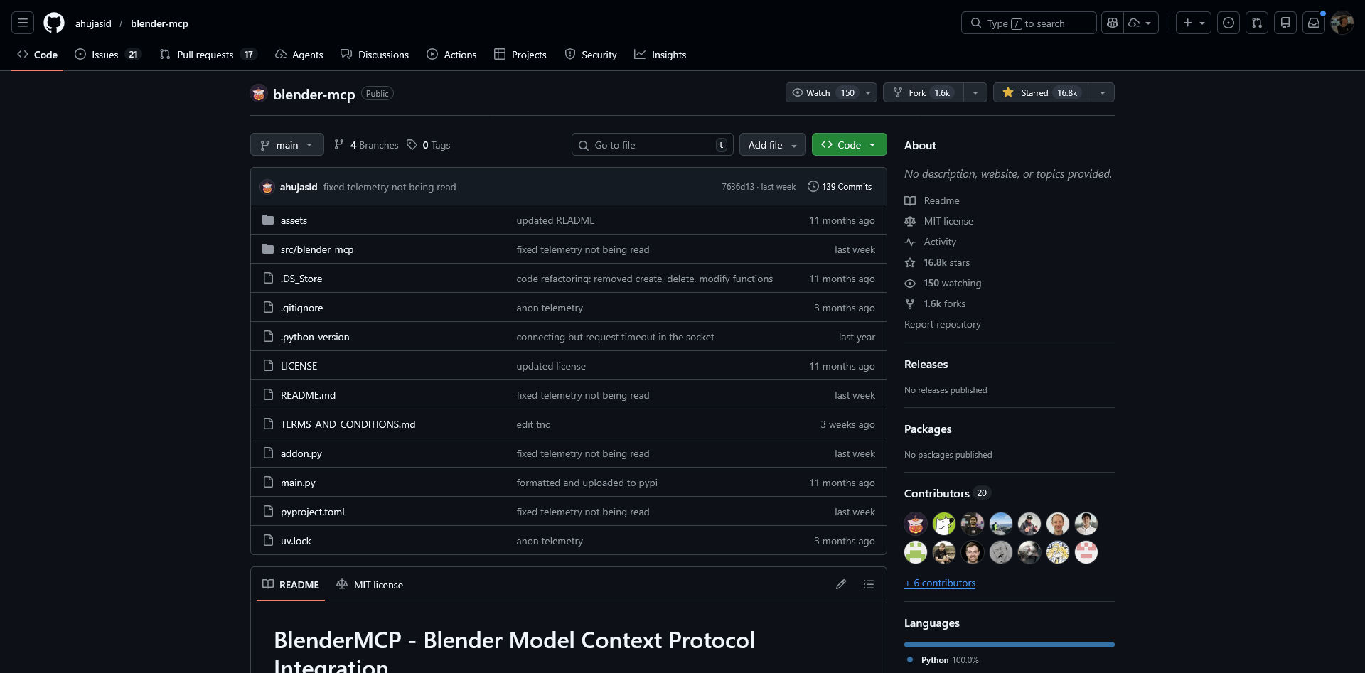Open commit hash 7636d13
Viewport: 1365px width, 673px height.
[x=738, y=187]
